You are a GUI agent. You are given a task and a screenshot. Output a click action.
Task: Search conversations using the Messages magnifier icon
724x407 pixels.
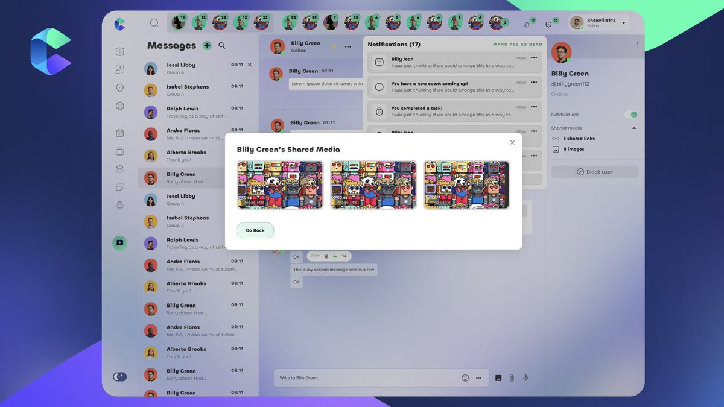point(222,45)
